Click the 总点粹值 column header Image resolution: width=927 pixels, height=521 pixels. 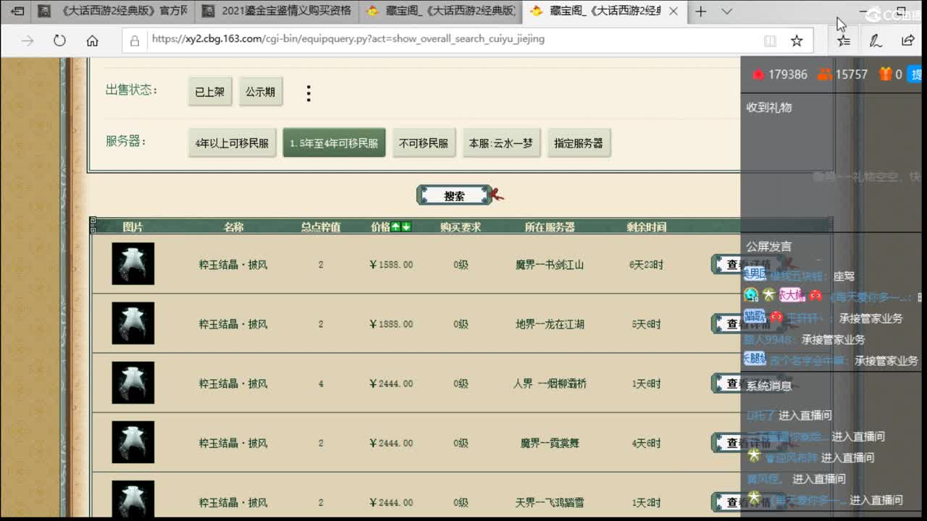tap(321, 227)
